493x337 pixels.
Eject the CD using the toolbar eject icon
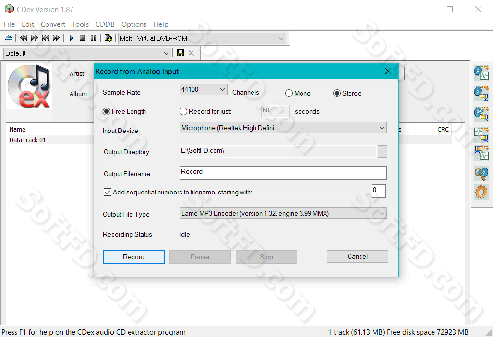[9, 38]
